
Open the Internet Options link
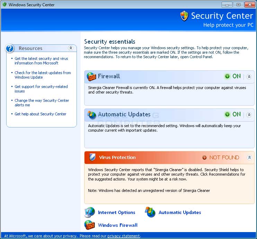[x=116, y=212]
